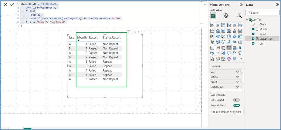281x130 pixels.
Task: Untick the Month field checkbox
Action: (x=253, y=29)
